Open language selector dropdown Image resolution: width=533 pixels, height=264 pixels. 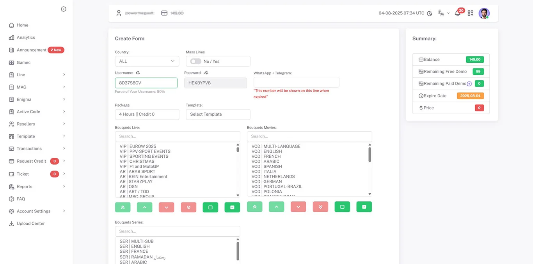pos(444,13)
